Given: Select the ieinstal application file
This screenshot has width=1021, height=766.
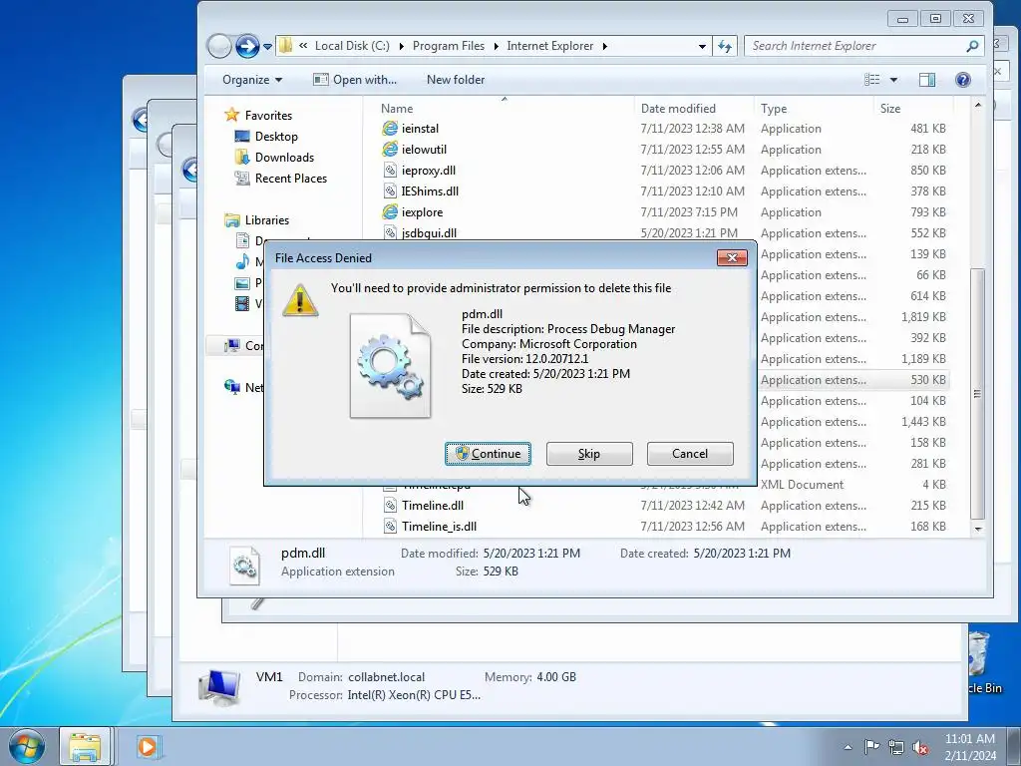Looking at the screenshot, I should click(x=420, y=129).
